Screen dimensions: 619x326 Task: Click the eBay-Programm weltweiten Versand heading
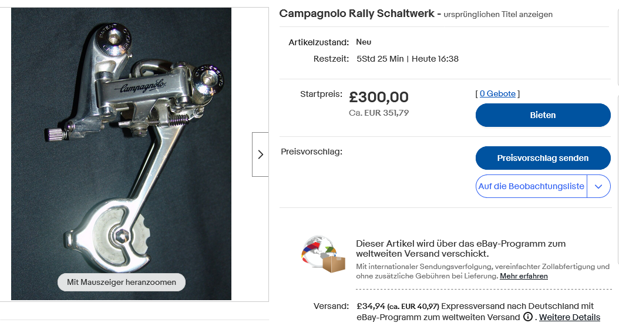click(x=460, y=248)
